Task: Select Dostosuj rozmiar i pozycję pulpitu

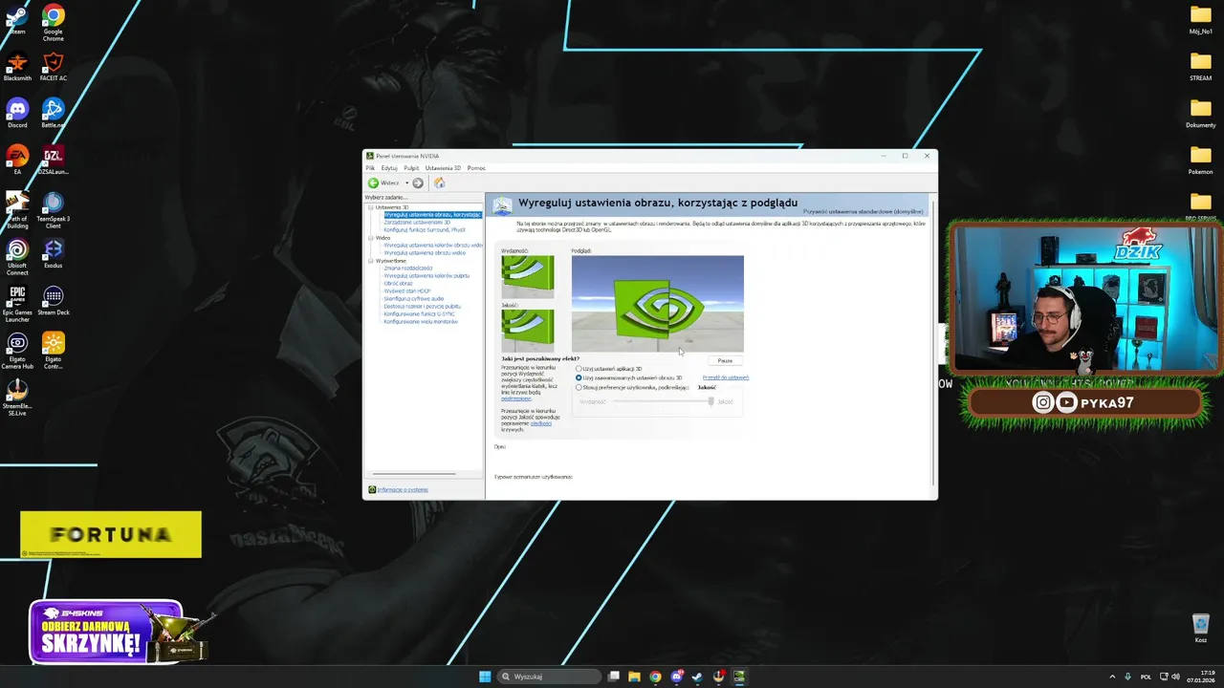Action: pos(422,307)
